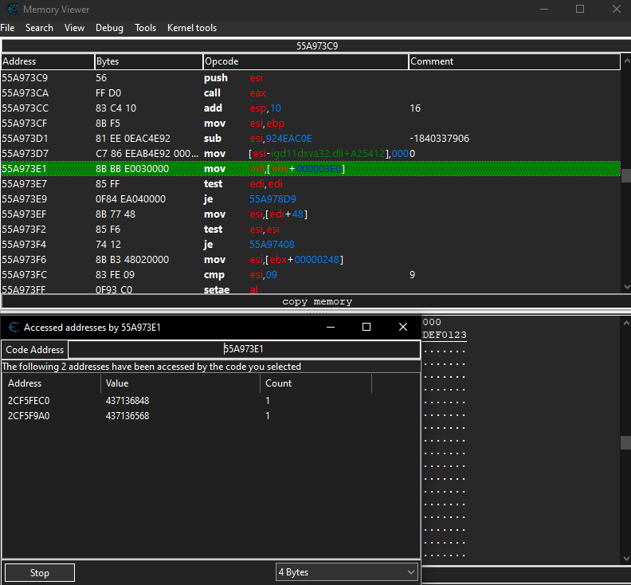631x585 pixels.
Task: Close the Memory Viewer window
Action: pyautogui.click(x=616, y=10)
